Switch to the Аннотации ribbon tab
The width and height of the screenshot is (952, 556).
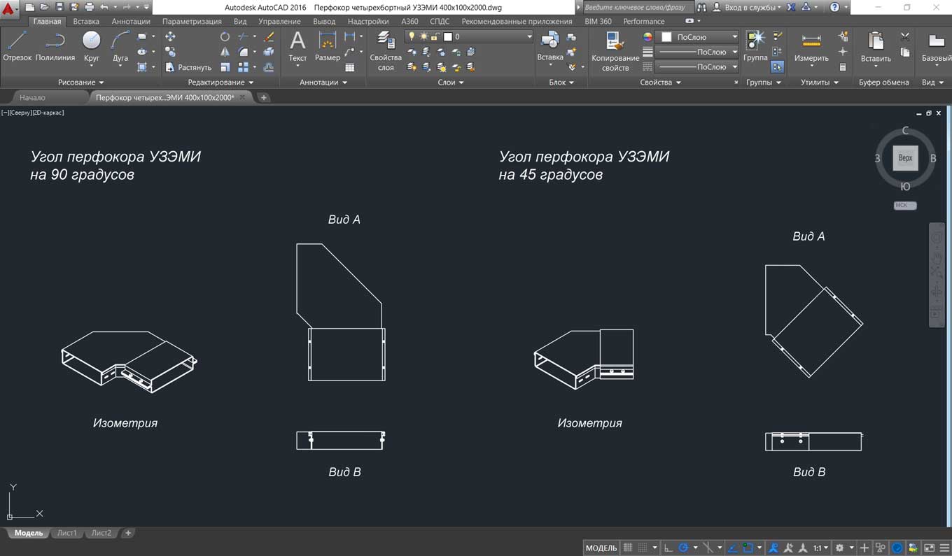coord(131,22)
